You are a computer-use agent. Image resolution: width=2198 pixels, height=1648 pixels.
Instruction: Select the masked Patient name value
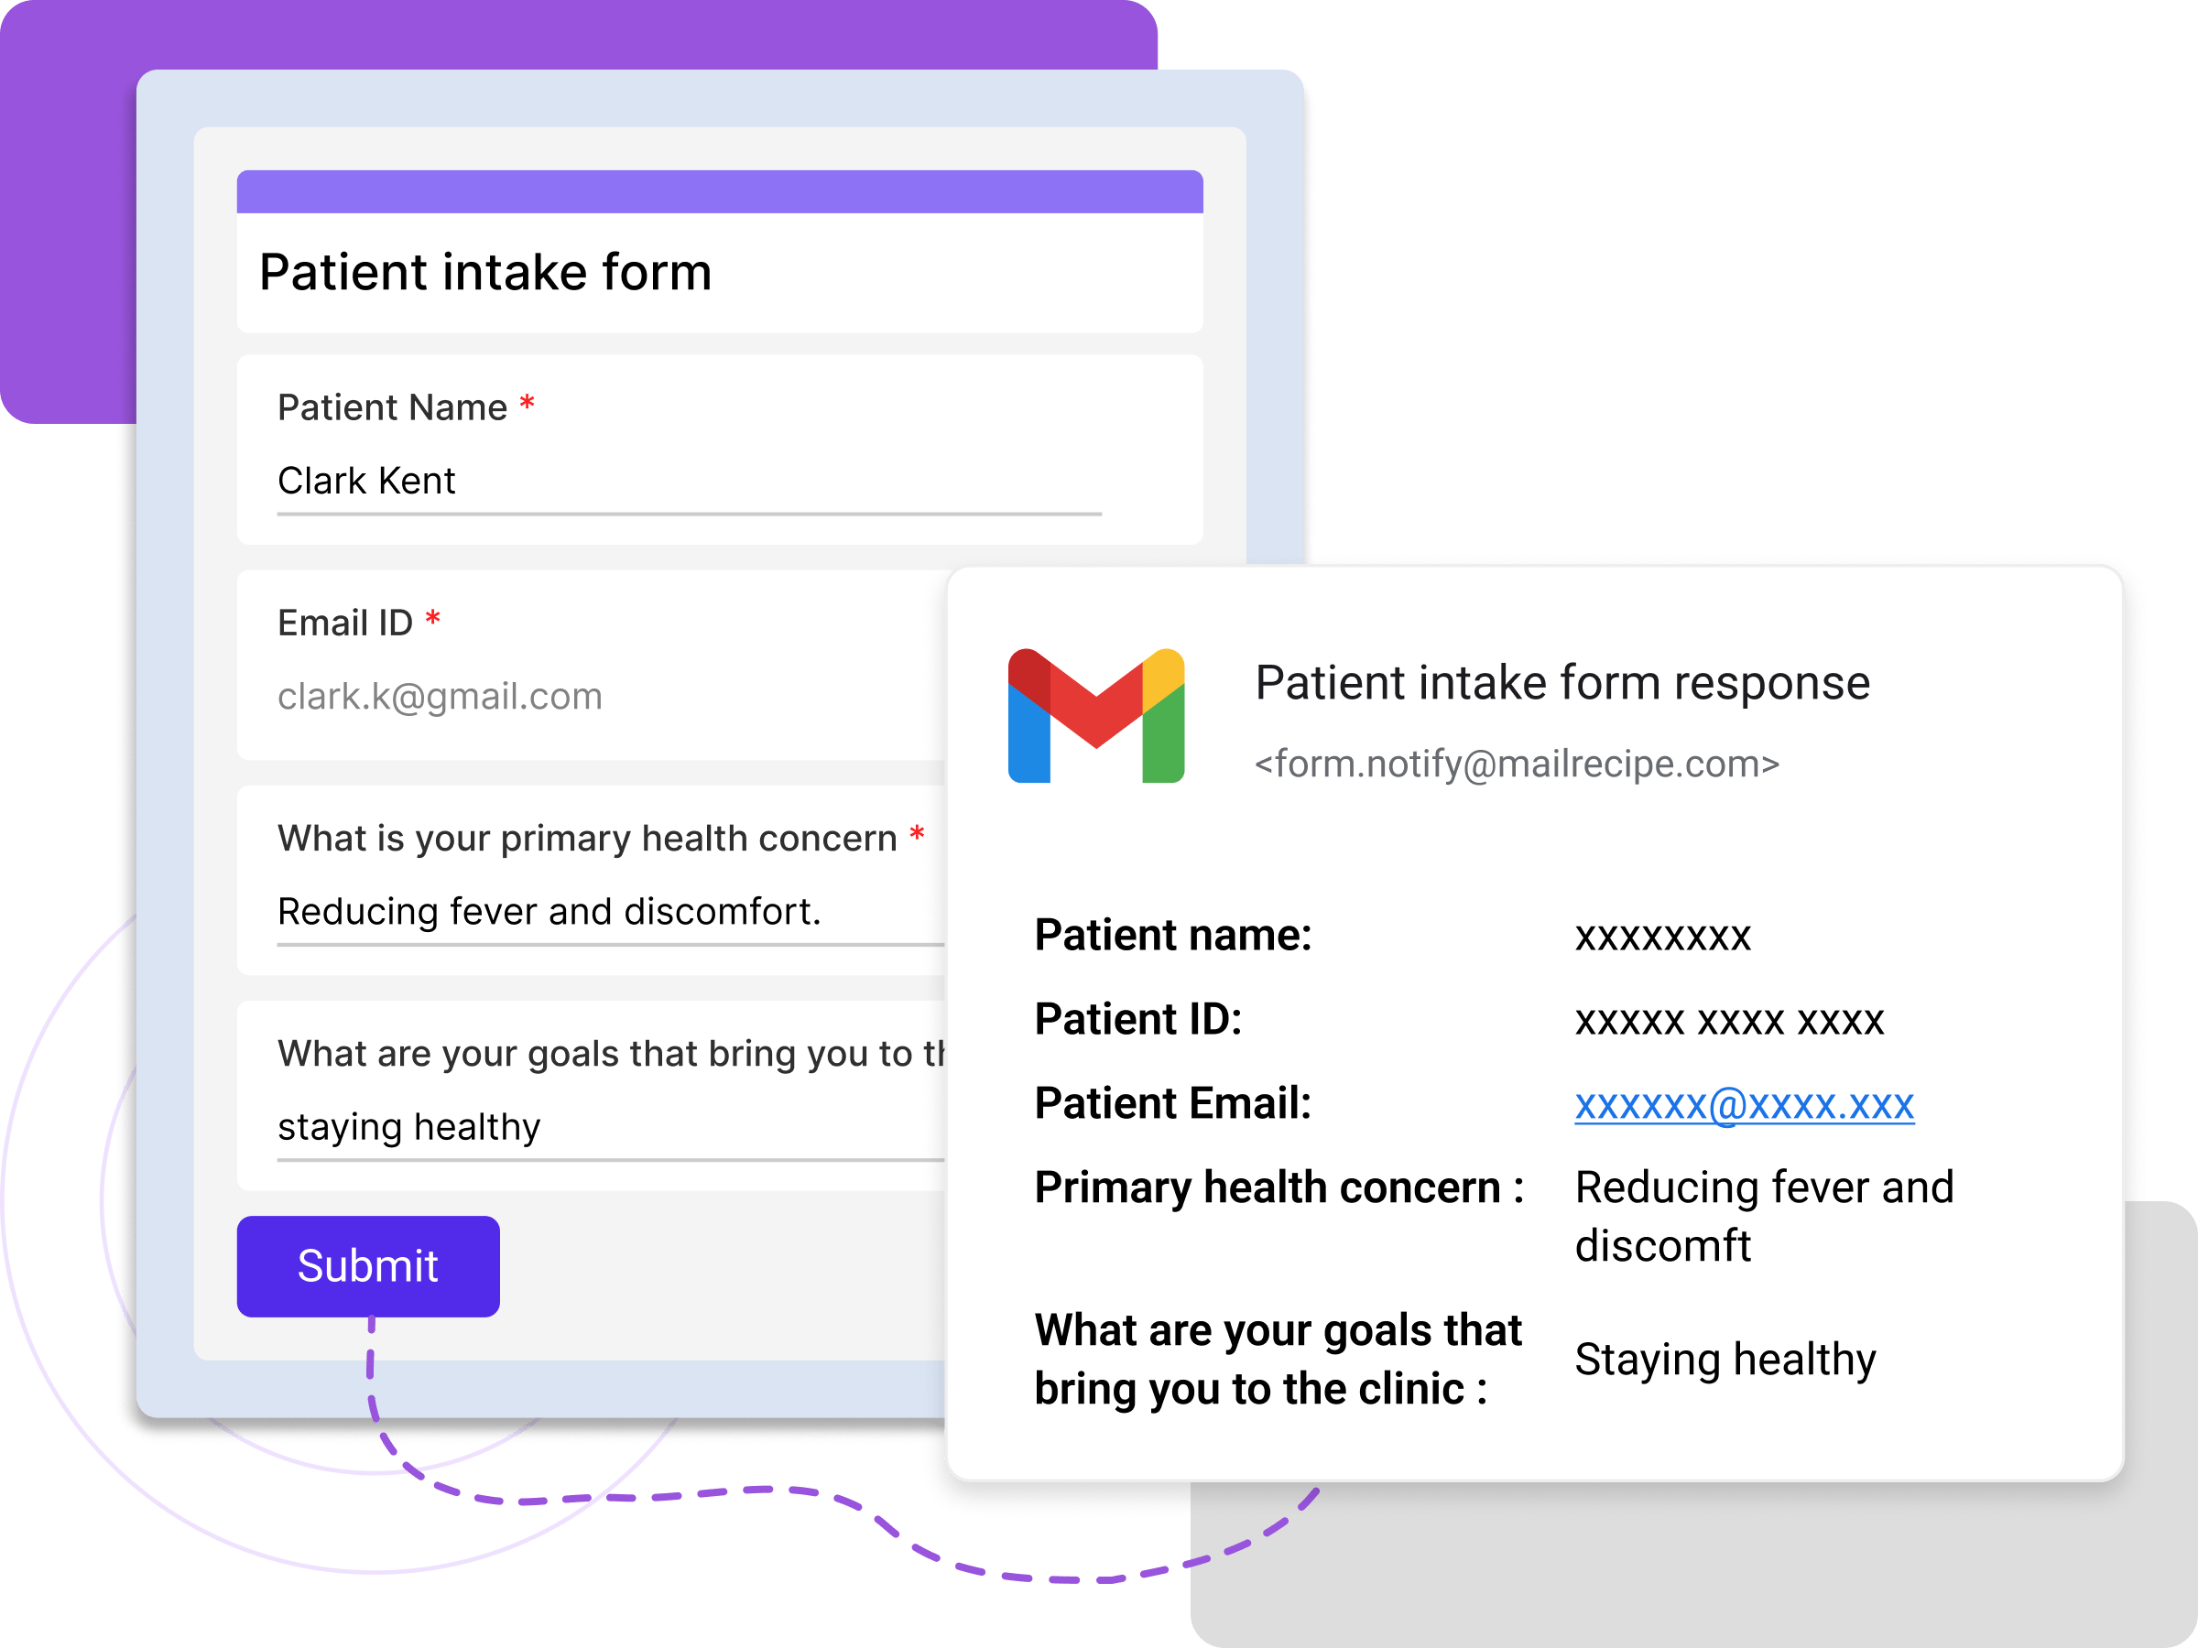tap(1662, 936)
